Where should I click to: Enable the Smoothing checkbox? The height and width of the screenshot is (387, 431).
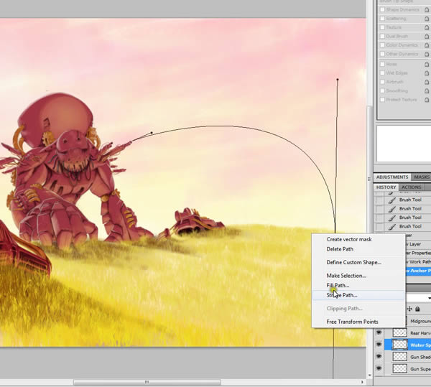tap(382, 90)
